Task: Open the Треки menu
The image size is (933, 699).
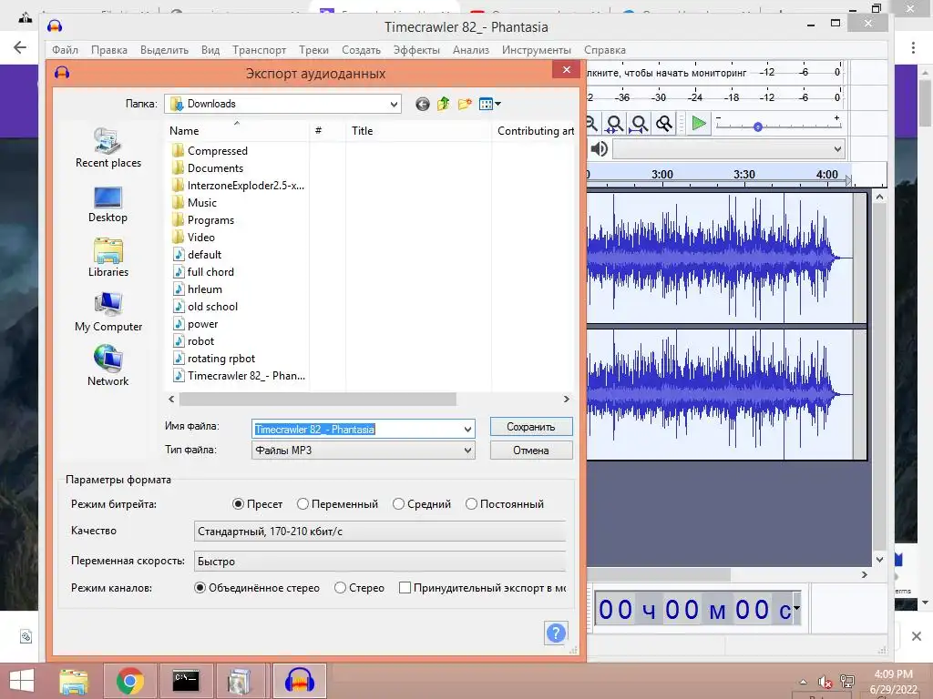Action: coord(313,50)
